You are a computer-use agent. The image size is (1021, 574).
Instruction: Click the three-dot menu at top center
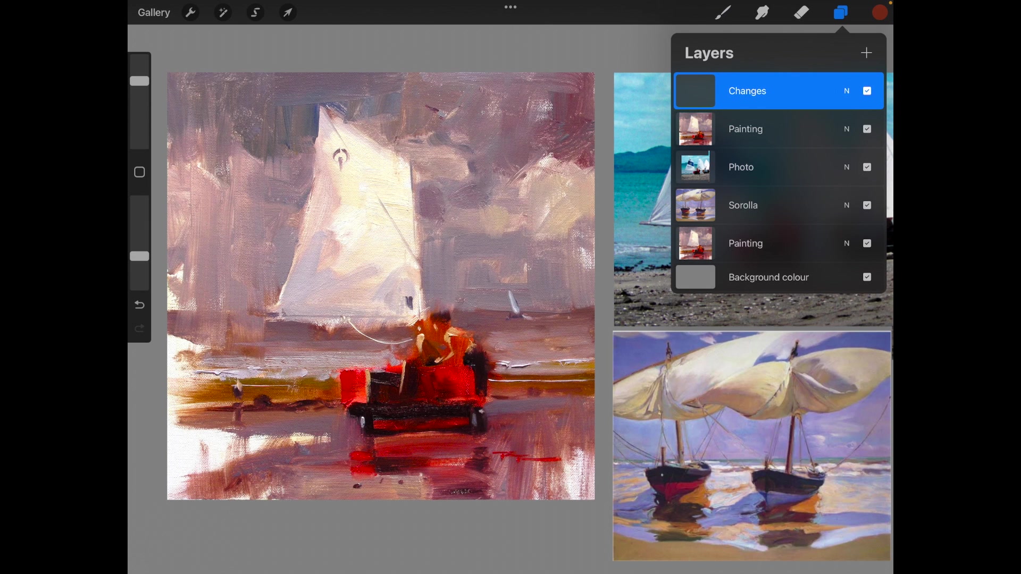(510, 7)
